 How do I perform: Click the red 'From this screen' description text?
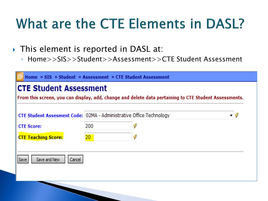[x=130, y=98]
